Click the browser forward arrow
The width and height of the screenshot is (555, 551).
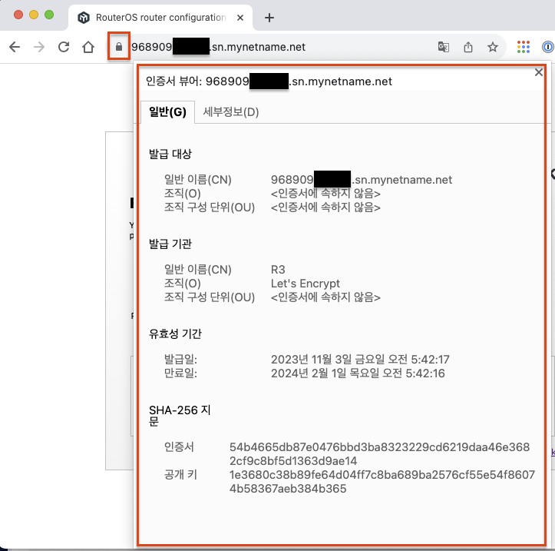39,47
